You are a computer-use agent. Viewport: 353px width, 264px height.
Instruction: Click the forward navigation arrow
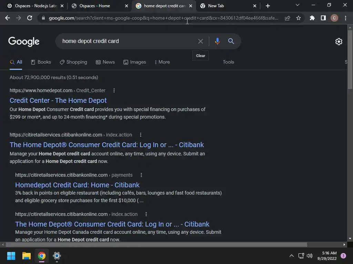19,18
